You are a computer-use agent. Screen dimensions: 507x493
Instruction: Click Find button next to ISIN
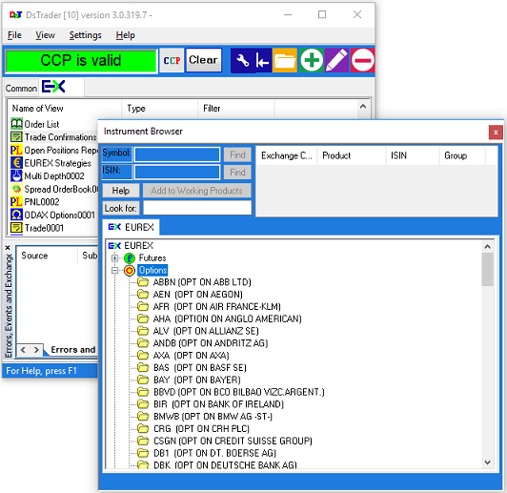pyautogui.click(x=237, y=172)
